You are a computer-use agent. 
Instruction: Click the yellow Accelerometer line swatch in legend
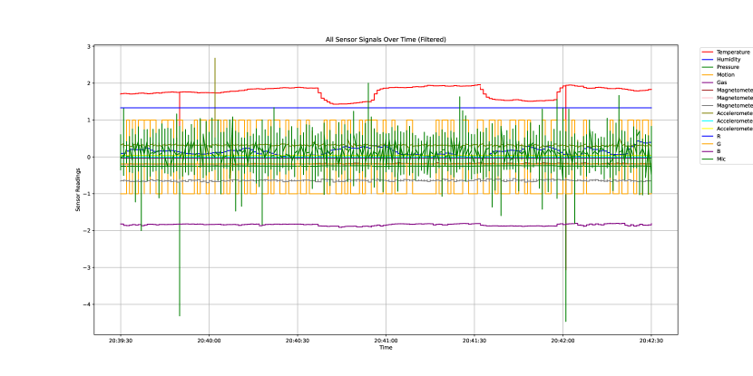click(708, 129)
